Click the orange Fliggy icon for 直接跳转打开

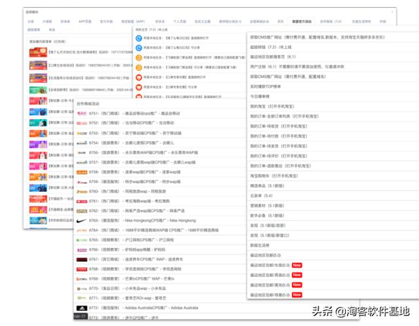(x=139, y=58)
